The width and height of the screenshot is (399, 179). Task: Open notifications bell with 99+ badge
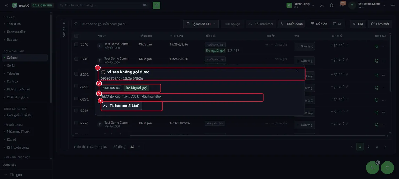point(342,5)
